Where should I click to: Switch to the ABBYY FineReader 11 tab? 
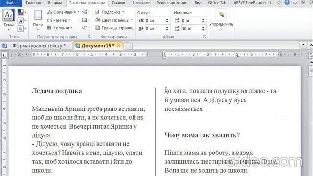pos(252,3)
